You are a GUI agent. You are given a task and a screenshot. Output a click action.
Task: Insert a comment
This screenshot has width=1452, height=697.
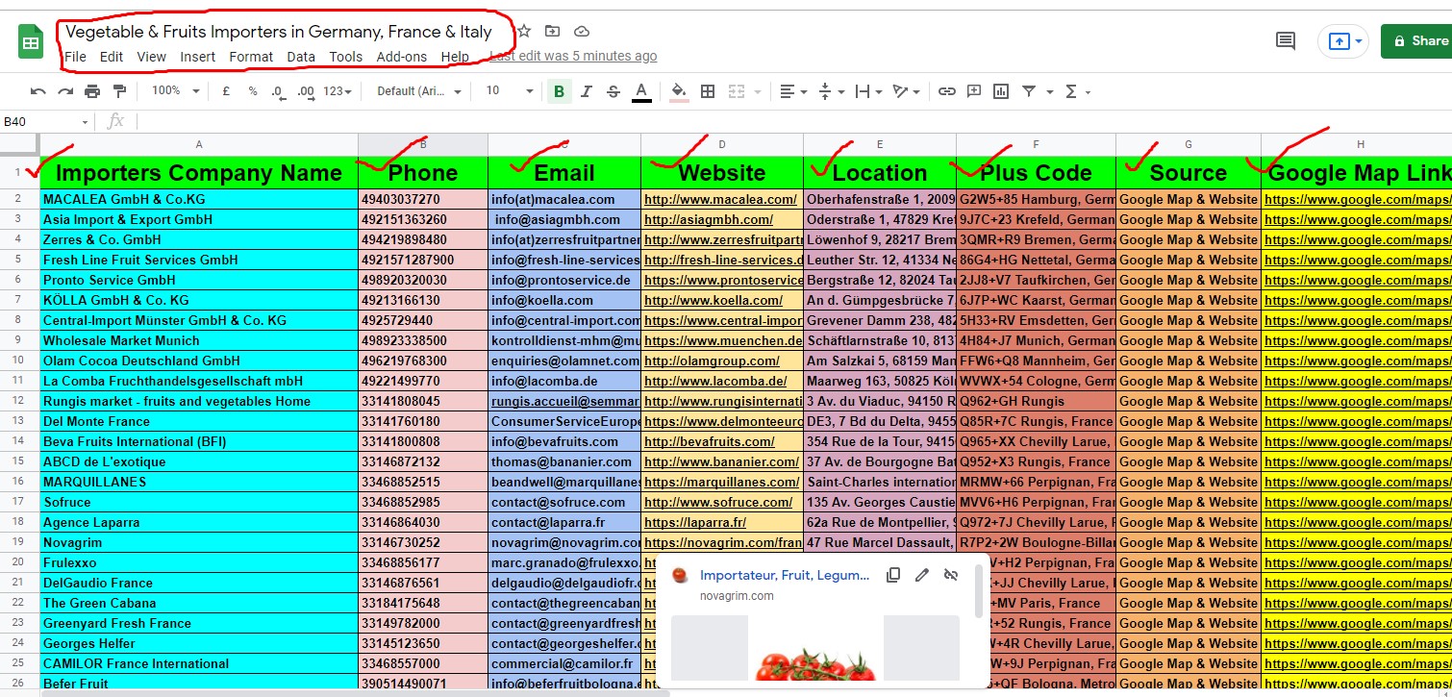[974, 91]
